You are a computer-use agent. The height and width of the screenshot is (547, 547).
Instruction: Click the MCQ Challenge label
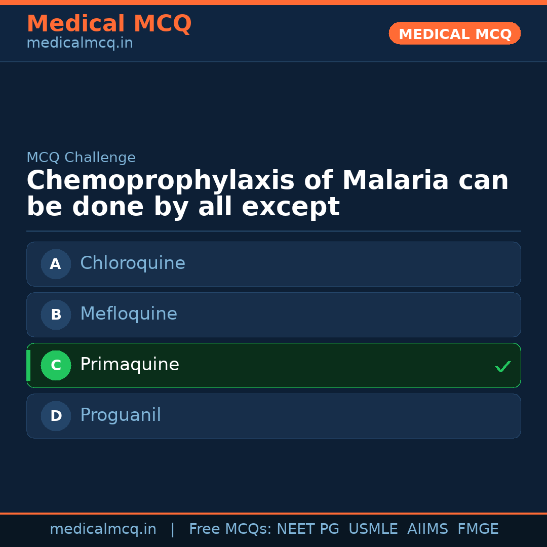click(81, 158)
